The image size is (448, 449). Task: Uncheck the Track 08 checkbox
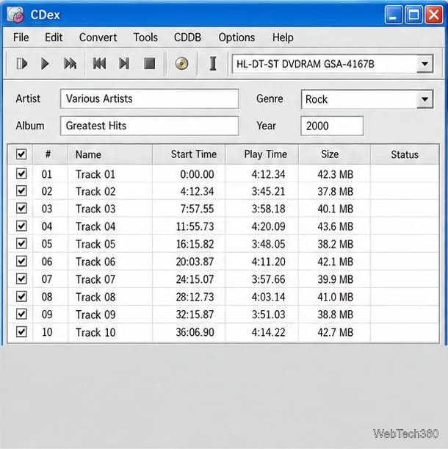tap(21, 297)
